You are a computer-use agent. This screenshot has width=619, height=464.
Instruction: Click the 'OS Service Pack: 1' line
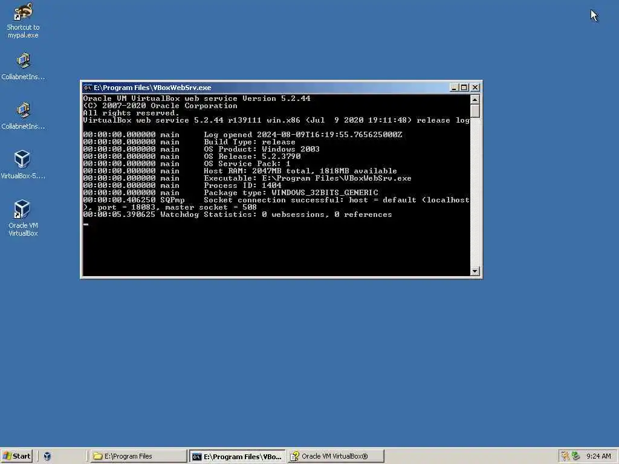click(187, 164)
